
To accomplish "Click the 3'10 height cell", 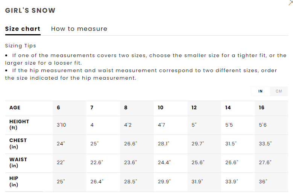I will pyautogui.click(x=61, y=125).
